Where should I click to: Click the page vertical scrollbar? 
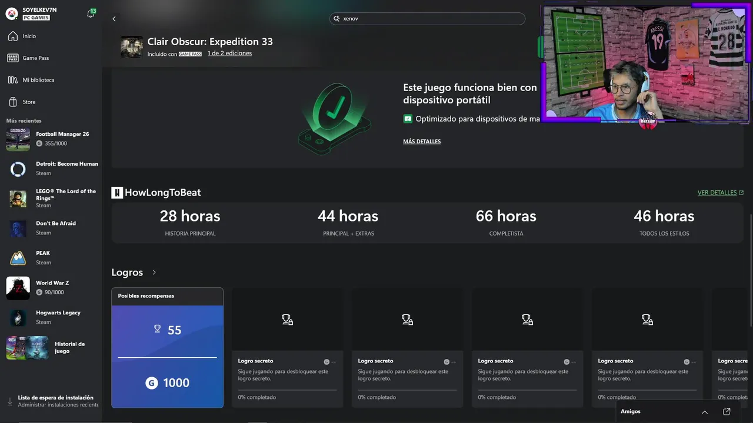click(751, 270)
